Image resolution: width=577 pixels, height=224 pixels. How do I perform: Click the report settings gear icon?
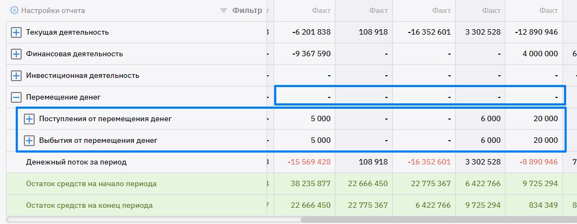tap(15, 10)
